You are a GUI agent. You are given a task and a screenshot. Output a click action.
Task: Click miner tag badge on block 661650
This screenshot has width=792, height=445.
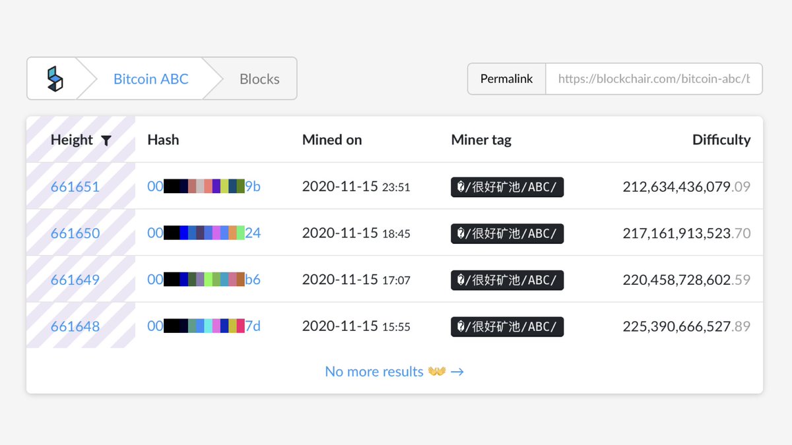pyautogui.click(x=507, y=233)
